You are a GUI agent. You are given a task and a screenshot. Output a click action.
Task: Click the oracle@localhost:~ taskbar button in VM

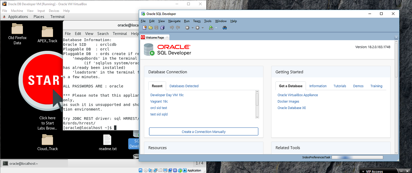(35, 163)
